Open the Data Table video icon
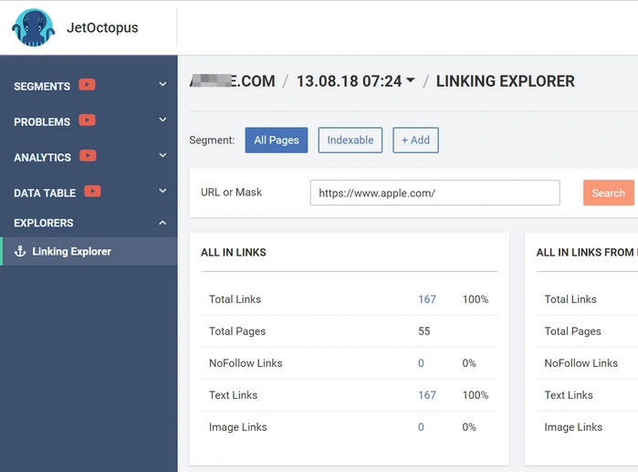Image resolution: width=638 pixels, height=472 pixels. [x=92, y=192]
